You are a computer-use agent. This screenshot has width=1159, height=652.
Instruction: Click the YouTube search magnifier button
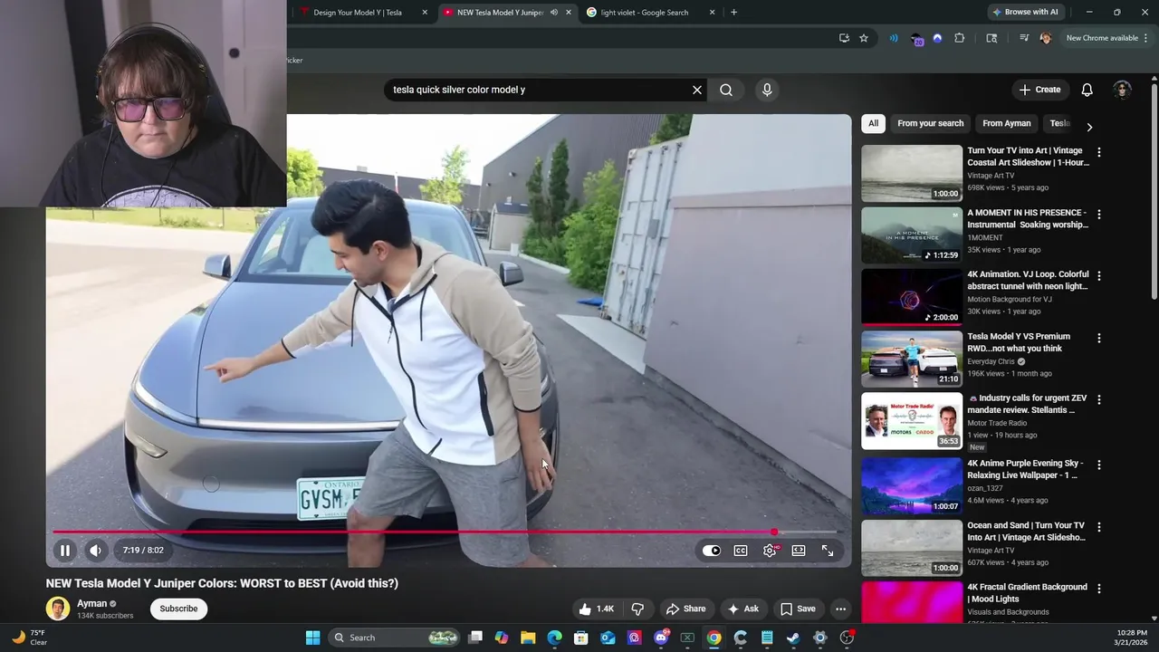726,90
